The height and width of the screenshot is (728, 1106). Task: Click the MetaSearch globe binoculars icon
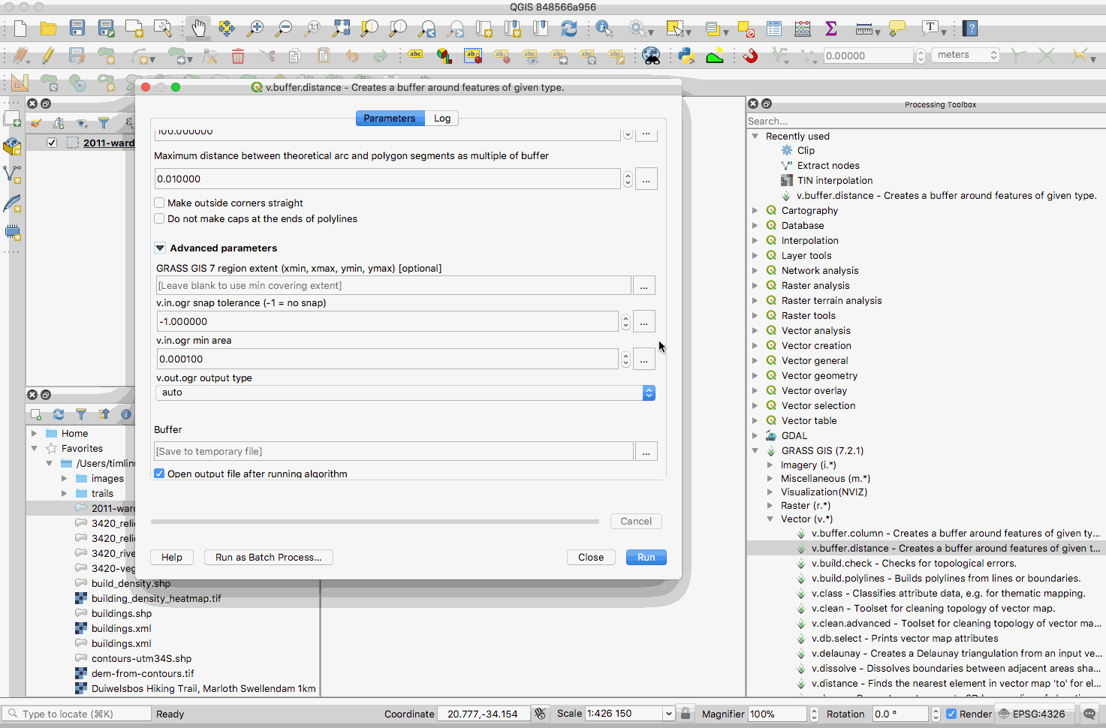pos(651,56)
